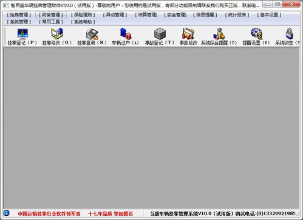Select the 异动管理 menu

pyautogui.click(x=115, y=15)
